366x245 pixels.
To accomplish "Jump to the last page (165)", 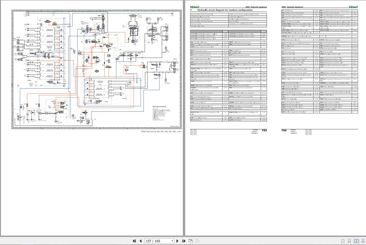I will [x=184, y=241].
